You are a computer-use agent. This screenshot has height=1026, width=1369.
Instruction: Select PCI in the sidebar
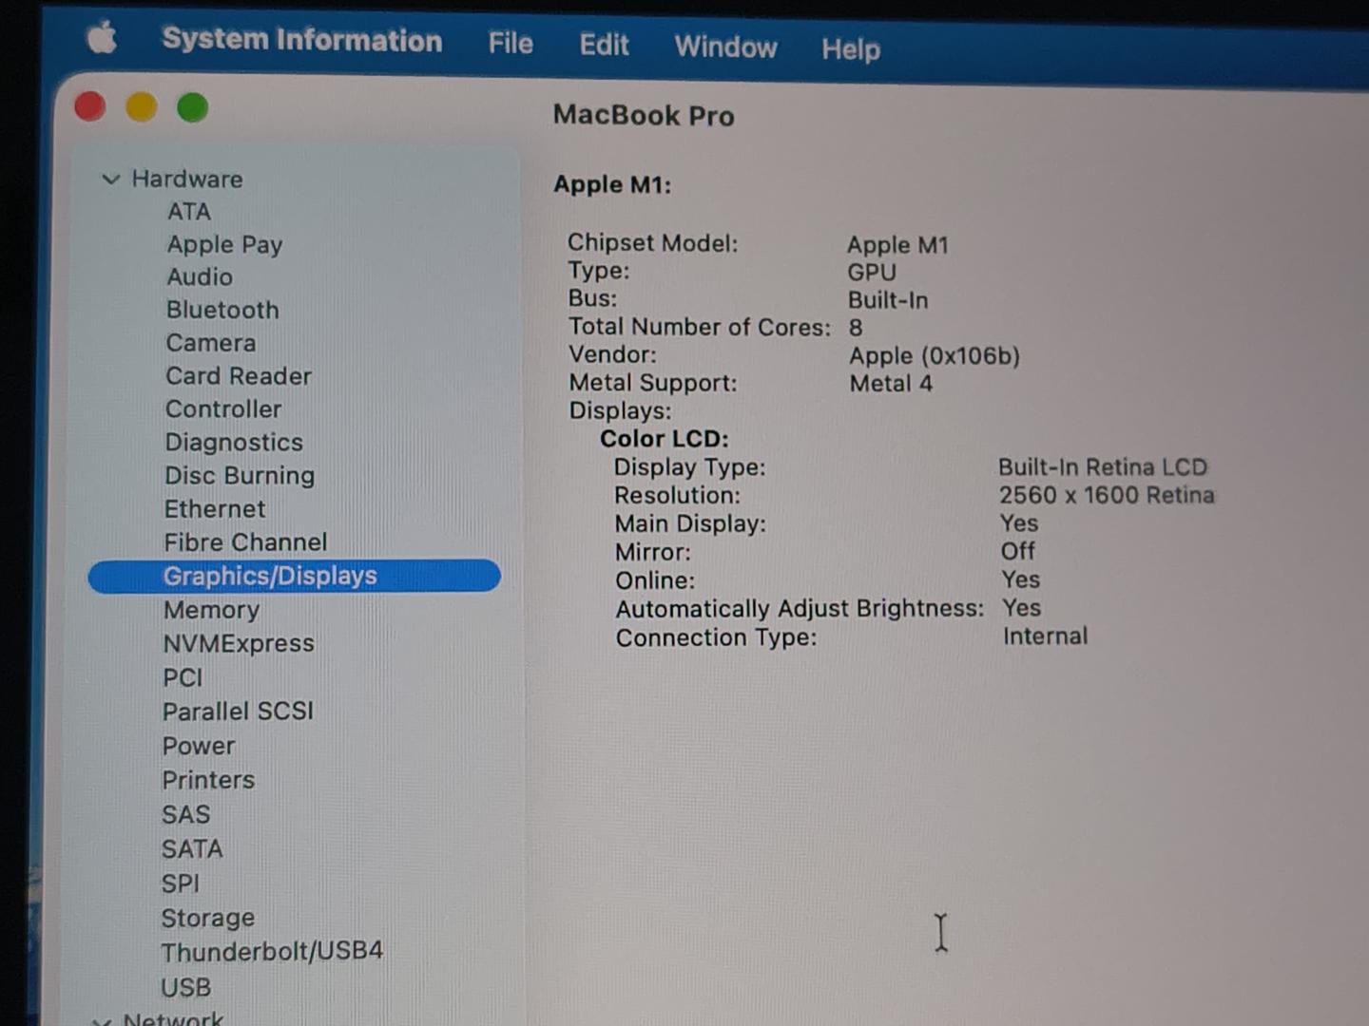(183, 677)
